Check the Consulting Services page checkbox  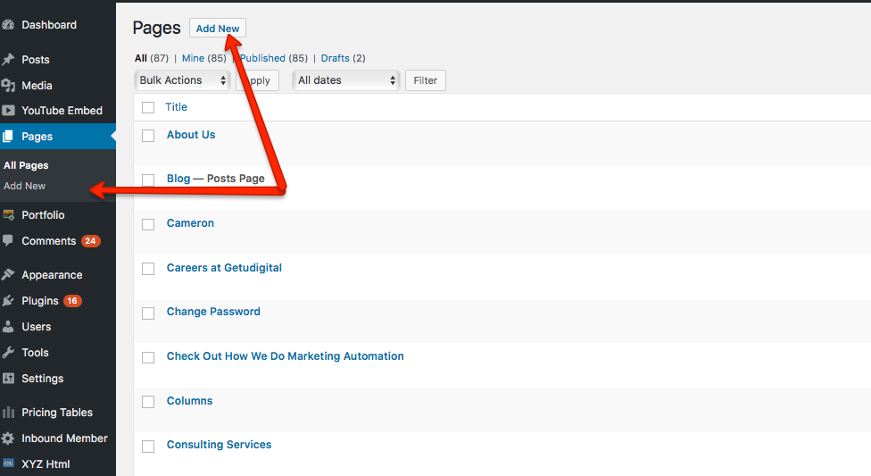point(148,446)
